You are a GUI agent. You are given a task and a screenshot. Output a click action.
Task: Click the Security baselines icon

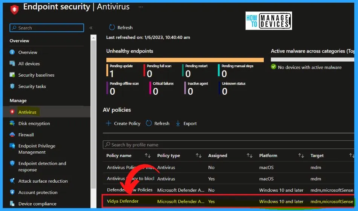tap(12, 75)
